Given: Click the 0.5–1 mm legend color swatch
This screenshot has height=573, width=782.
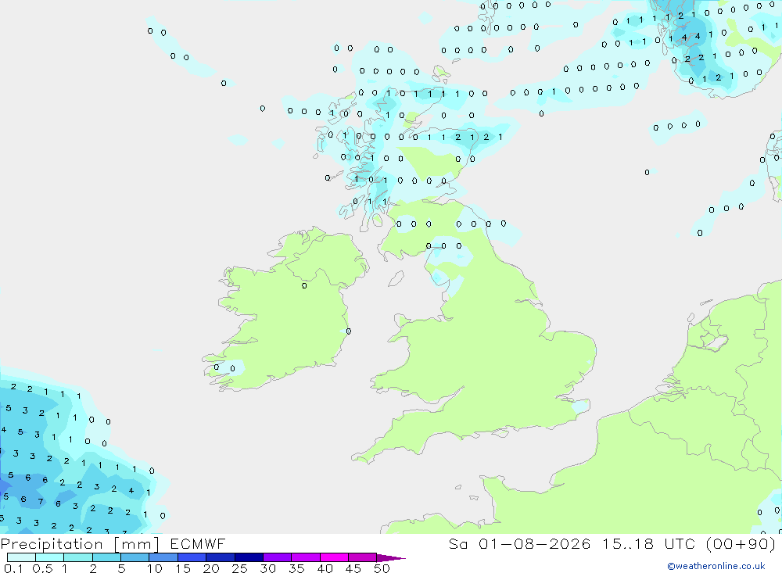Looking at the screenshot, I should point(49,557).
